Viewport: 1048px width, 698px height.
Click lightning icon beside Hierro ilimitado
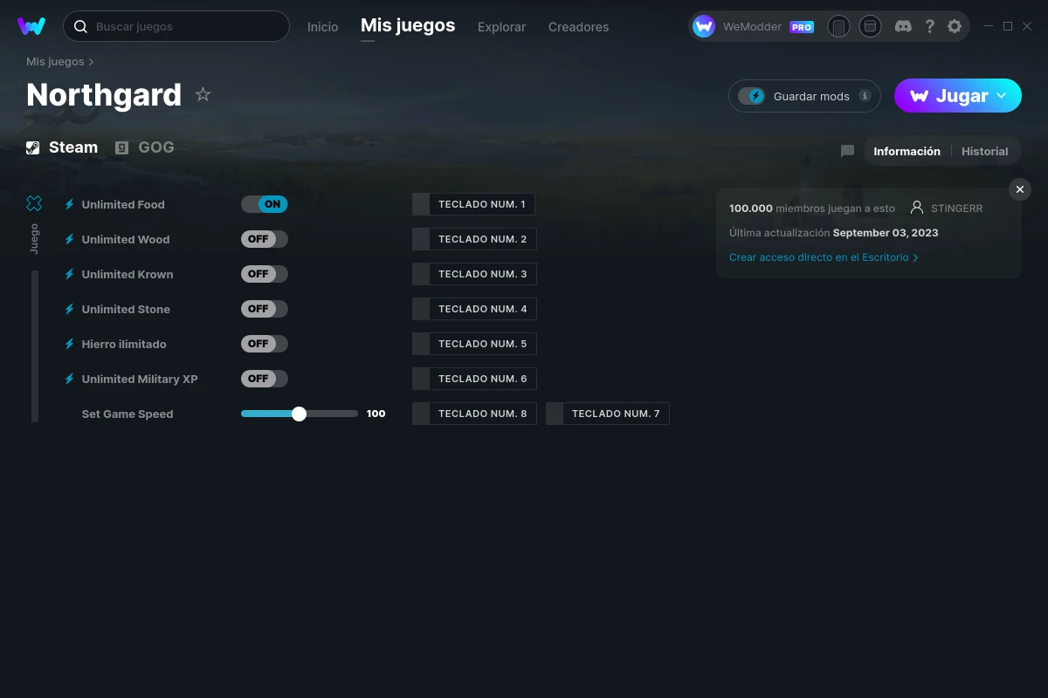point(70,344)
